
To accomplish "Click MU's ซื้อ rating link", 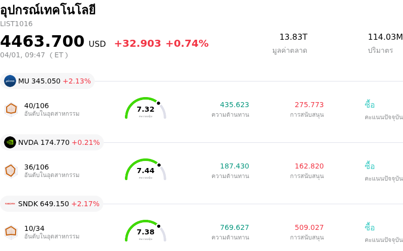I will point(370,105).
